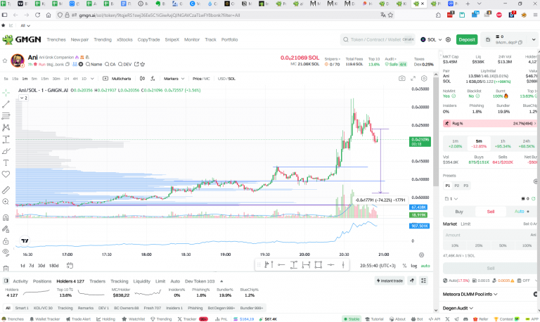
Task: Switch order type to Limit
Action: [x=465, y=224]
